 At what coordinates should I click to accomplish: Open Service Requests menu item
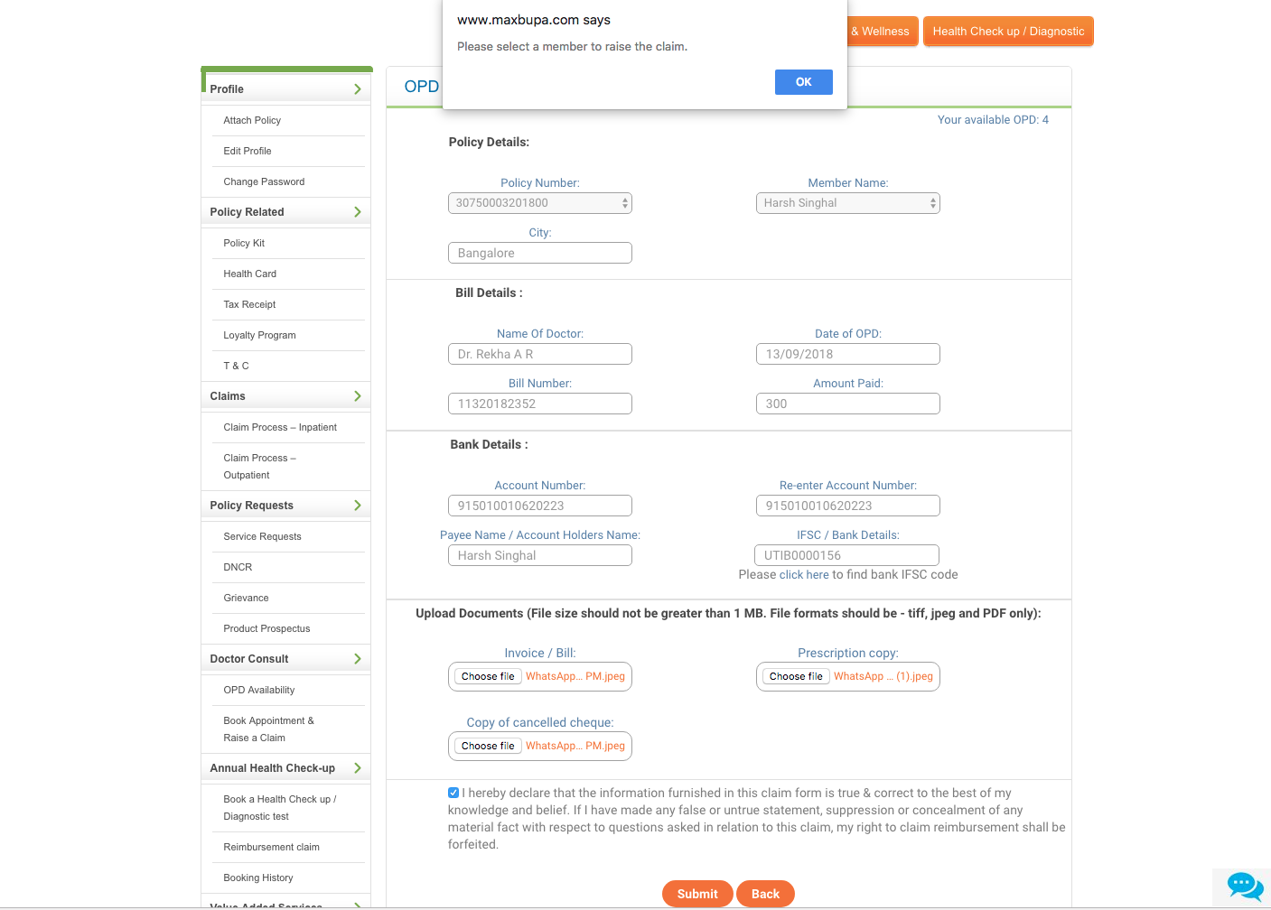262,536
